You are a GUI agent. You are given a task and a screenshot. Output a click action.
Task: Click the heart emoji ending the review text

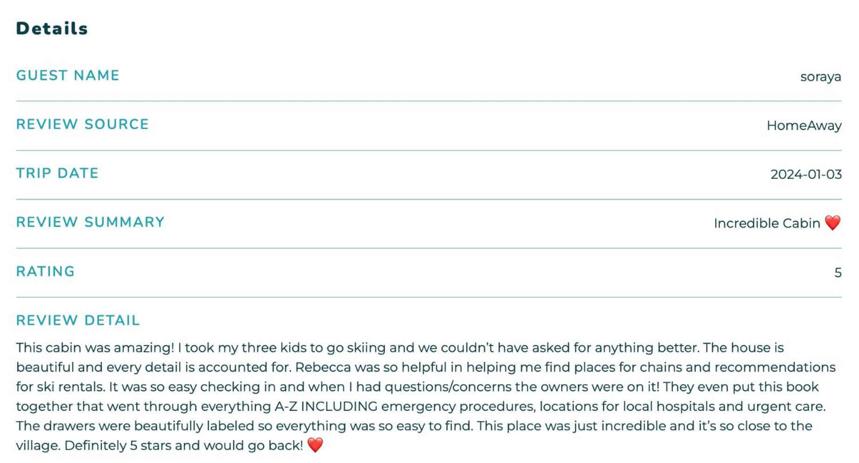(x=315, y=445)
